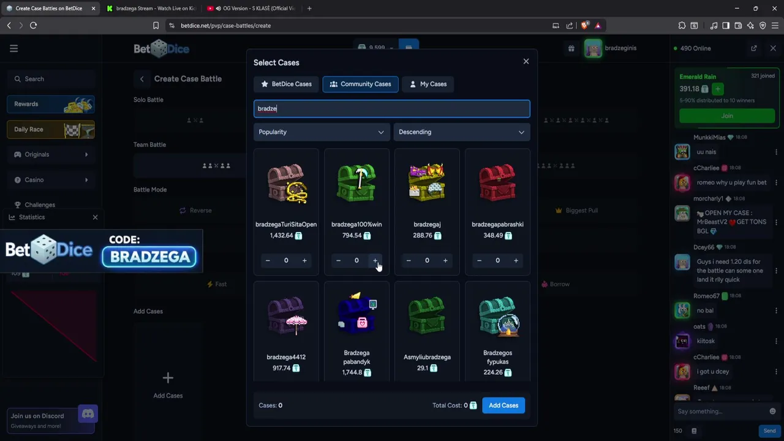Open options for 'kiitosk' message
The height and width of the screenshot is (441, 784).
776,341
